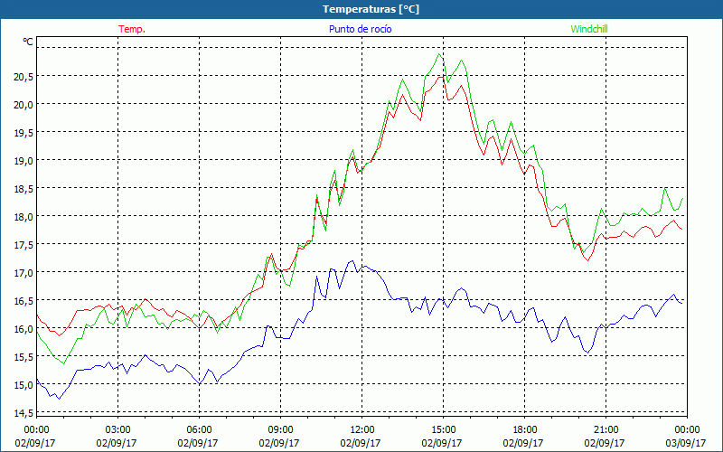Click the 17,5 y-axis value
Viewport: 723px width, 452px height.
coord(23,245)
